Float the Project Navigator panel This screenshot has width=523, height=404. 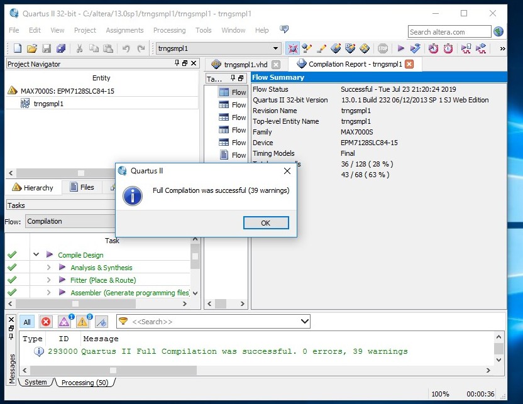(x=185, y=63)
